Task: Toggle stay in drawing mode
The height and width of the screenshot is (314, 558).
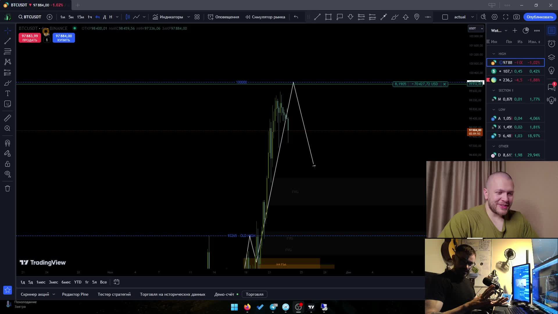Action: tap(8, 154)
